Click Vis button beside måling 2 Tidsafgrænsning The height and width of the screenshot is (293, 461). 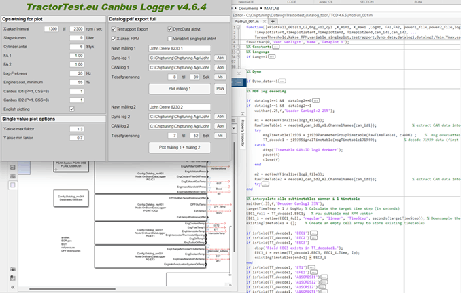click(x=220, y=136)
